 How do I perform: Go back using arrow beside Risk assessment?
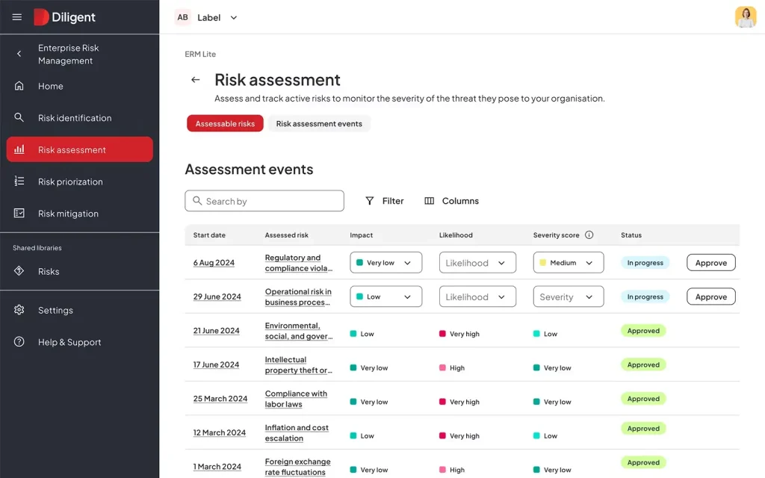click(196, 80)
